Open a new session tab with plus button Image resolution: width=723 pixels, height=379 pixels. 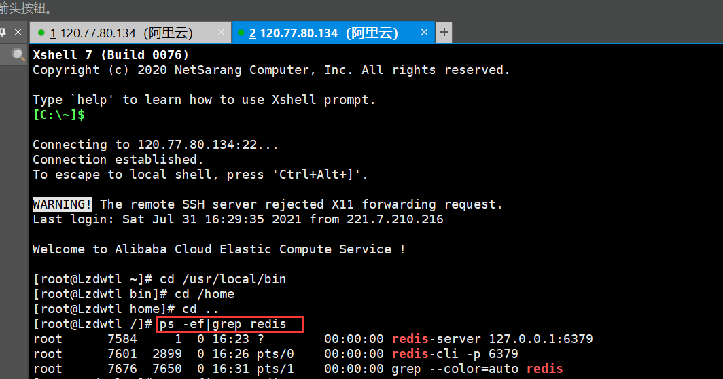pos(444,33)
